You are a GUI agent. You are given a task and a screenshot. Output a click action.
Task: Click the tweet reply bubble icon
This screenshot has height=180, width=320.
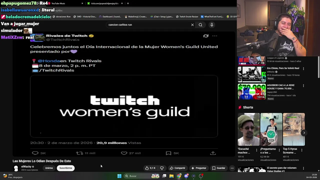[35, 153]
